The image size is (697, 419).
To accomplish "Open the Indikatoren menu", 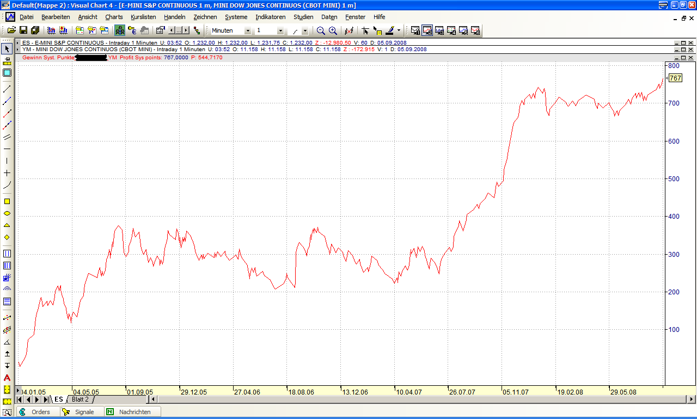I will coord(271,17).
